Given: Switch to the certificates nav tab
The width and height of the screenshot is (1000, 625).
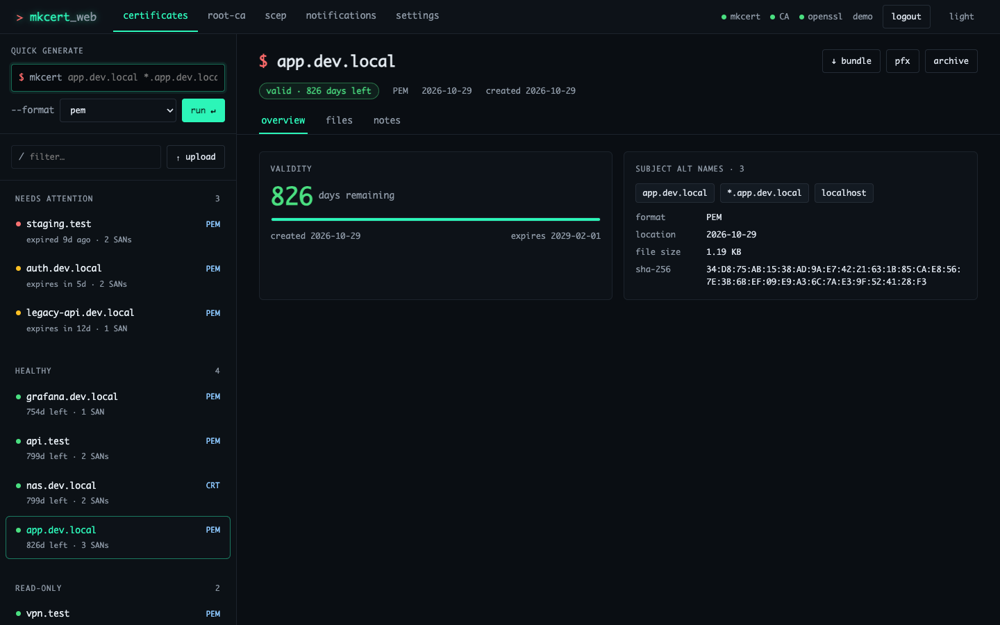Looking at the screenshot, I should point(156,16).
